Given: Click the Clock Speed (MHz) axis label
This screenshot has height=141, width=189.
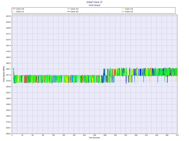Looking at the screenshot, I should [x=4, y=74].
